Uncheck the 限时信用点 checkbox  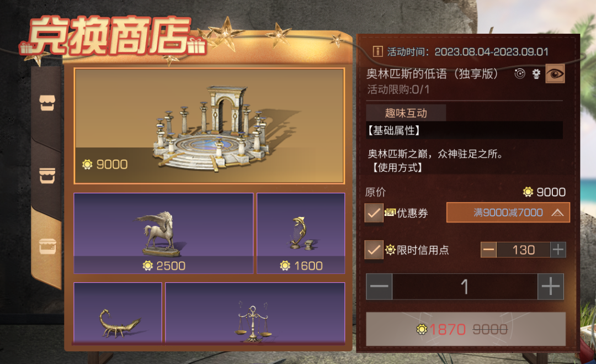coord(374,250)
